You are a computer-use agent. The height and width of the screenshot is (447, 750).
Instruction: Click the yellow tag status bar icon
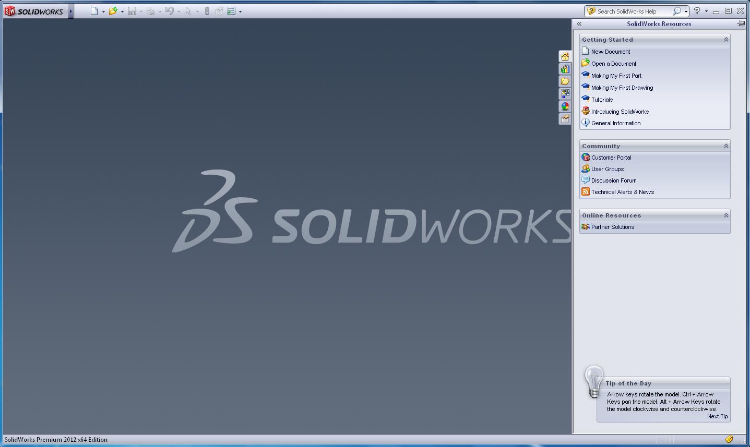pos(729,440)
